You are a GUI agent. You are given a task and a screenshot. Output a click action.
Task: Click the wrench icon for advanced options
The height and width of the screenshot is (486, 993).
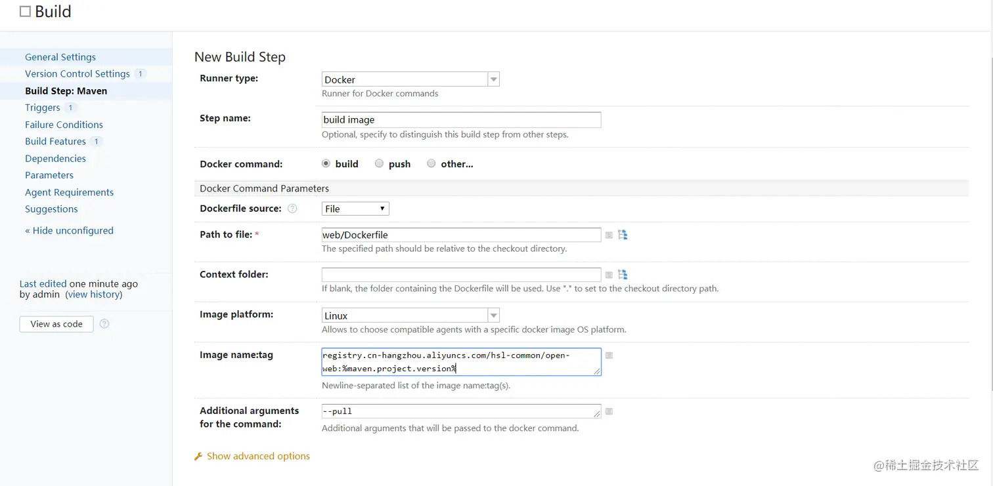(x=198, y=456)
